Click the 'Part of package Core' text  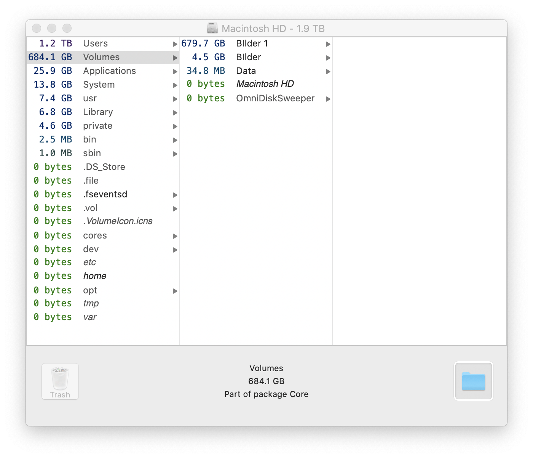pos(266,394)
